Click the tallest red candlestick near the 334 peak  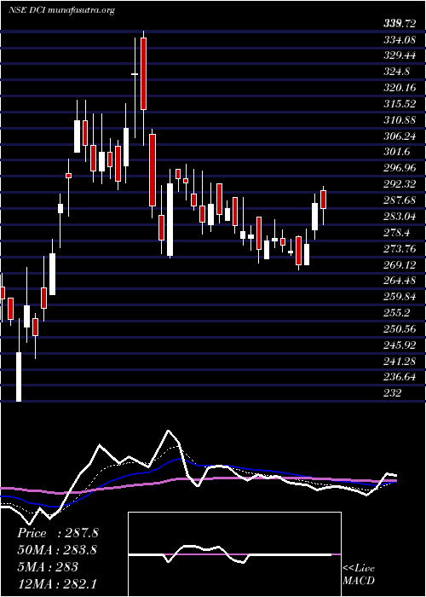(143, 74)
